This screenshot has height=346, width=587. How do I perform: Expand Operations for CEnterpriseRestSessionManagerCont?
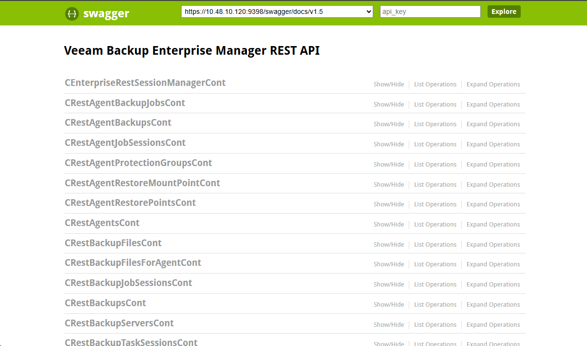(x=493, y=84)
